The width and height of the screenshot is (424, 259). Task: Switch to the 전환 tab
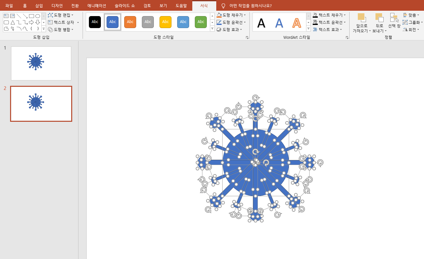[x=75, y=6]
